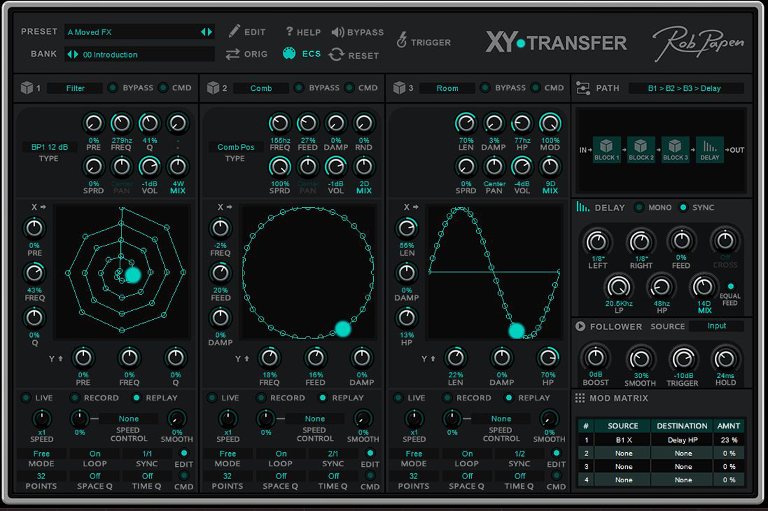Disable the Delay SYNC toggle
The height and width of the screenshot is (511, 768).
tap(683, 207)
